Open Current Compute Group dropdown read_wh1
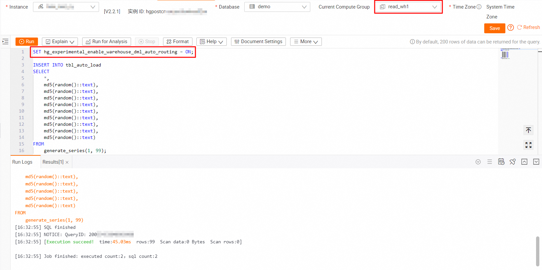The image size is (542, 270). [x=408, y=7]
